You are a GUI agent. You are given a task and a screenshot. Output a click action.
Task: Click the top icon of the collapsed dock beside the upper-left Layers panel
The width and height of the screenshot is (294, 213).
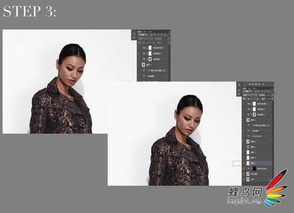(134, 34)
